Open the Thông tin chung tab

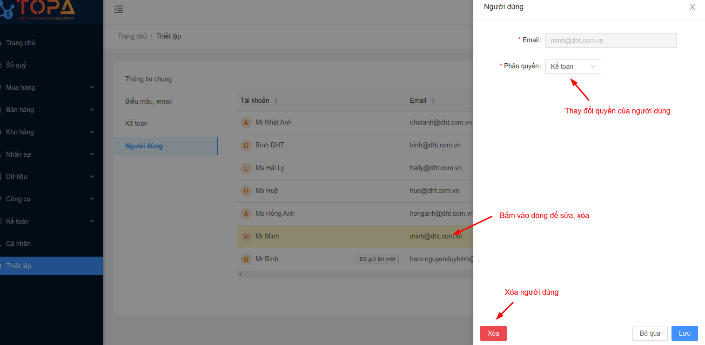pos(148,79)
